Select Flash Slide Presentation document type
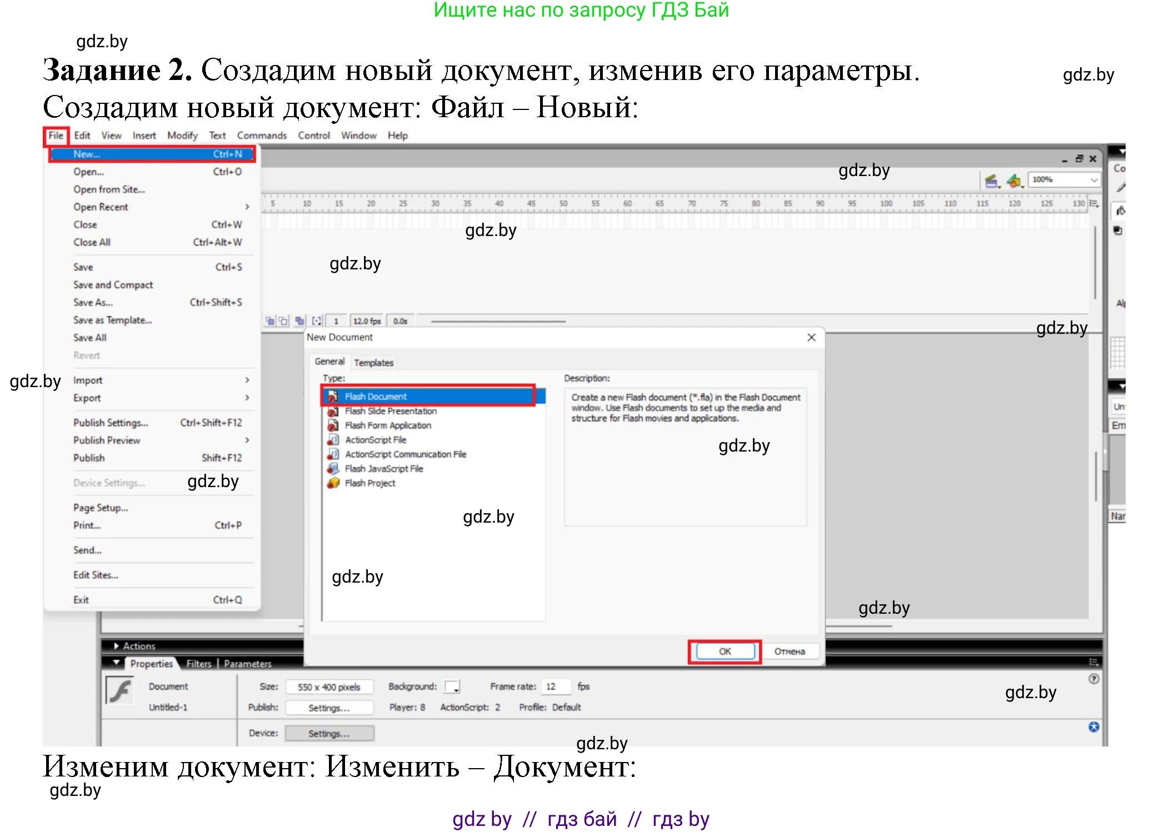The width and height of the screenshot is (1164, 832). coord(390,411)
